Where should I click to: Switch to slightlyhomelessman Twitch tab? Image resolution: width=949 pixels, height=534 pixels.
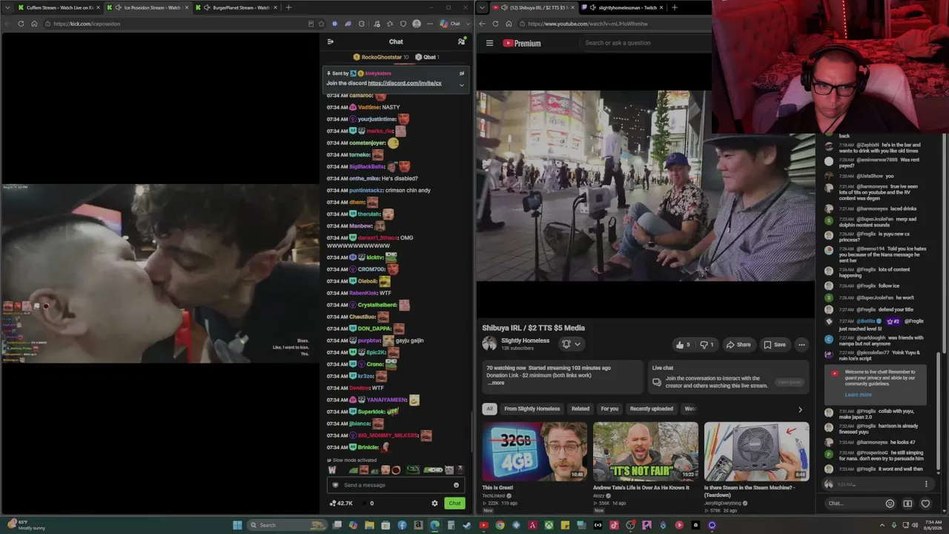[621, 7]
